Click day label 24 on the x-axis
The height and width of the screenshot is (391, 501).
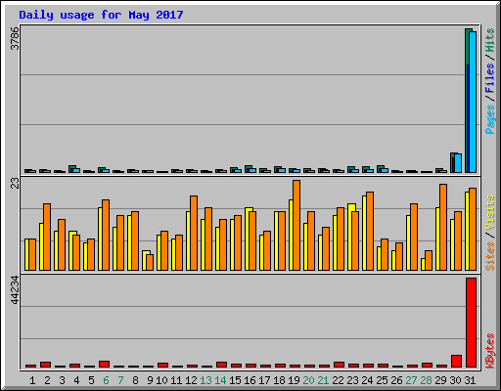(367, 380)
